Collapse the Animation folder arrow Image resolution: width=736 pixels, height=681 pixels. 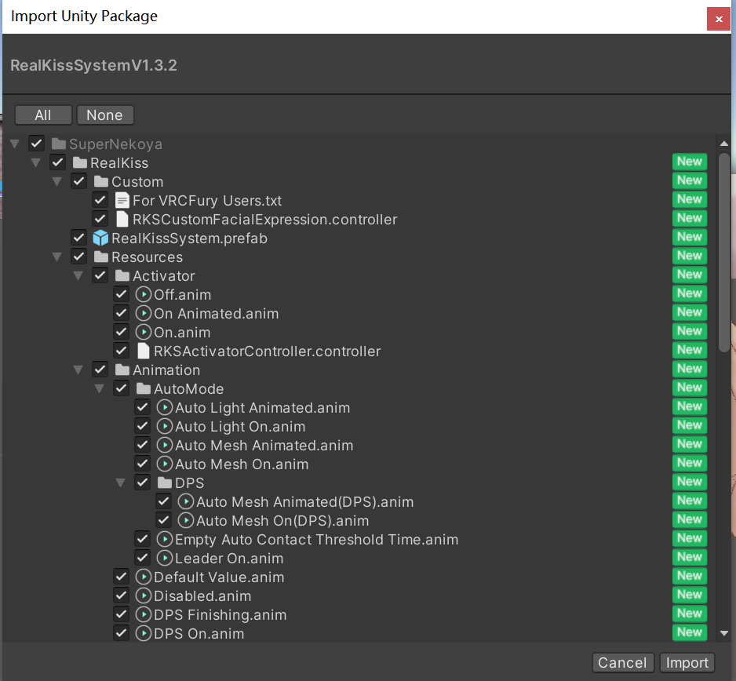click(x=78, y=370)
